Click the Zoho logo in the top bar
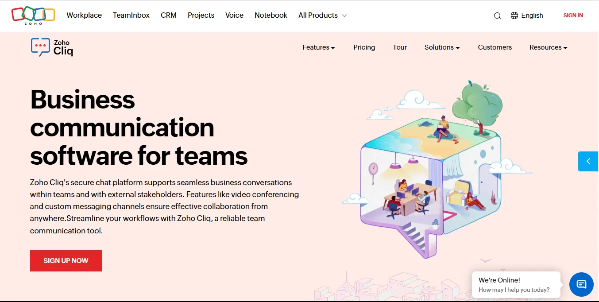 [33, 15]
